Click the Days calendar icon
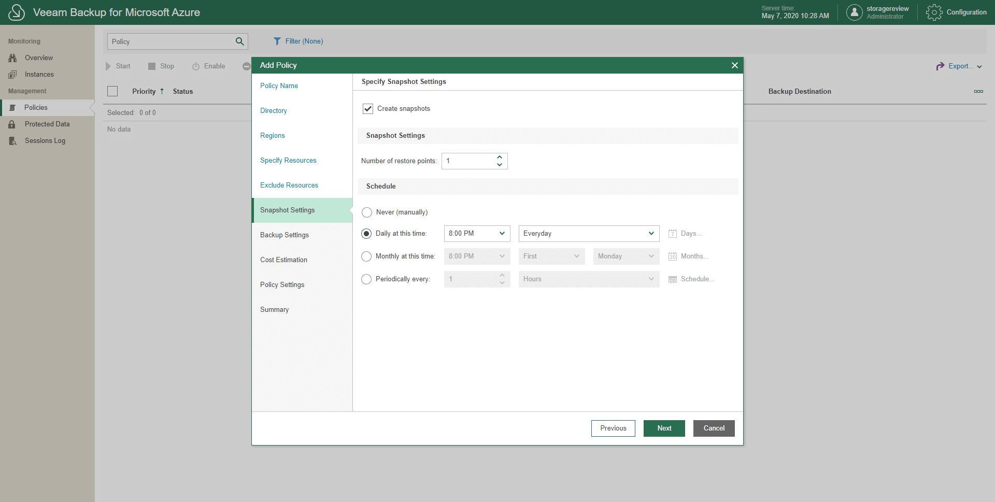 [673, 234]
